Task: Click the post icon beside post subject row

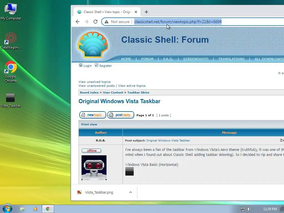Action: [281, 140]
